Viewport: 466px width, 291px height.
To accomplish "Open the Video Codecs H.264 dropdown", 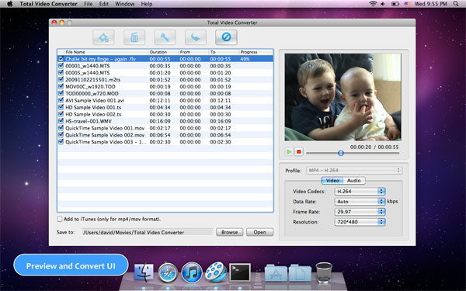I will (x=360, y=192).
